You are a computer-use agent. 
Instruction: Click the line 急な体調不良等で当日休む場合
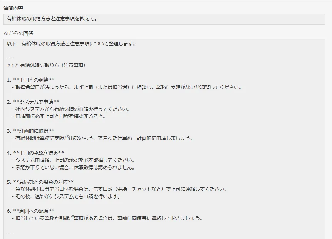[x=120, y=189]
